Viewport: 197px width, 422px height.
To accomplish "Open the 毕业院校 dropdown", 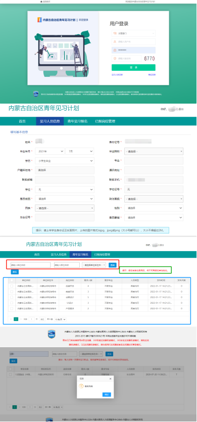I will point(154,151).
